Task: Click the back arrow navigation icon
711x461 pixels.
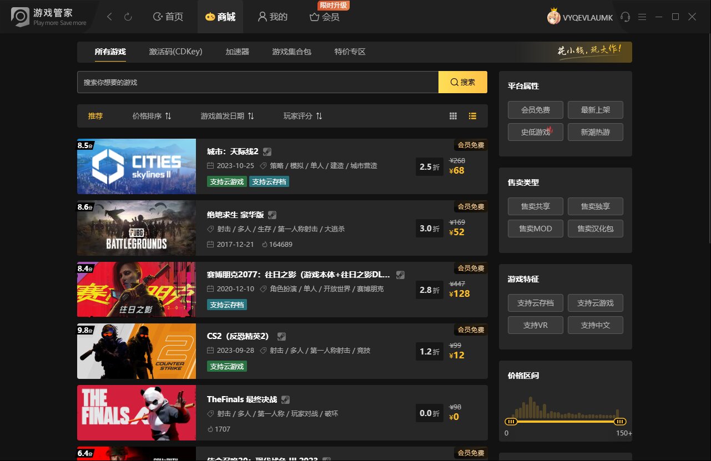Action: (x=109, y=17)
